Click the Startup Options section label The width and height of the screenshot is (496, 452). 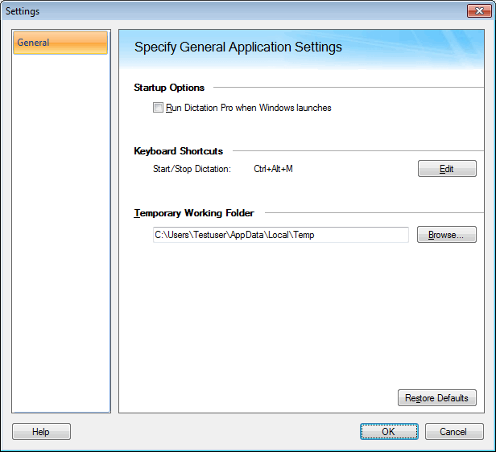169,88
